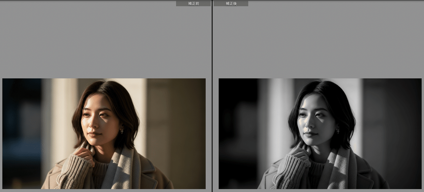The height and width of the screenshot is (192, 424).
Task: Click the 補正前 label above the left pane
Action: point(193,4)
